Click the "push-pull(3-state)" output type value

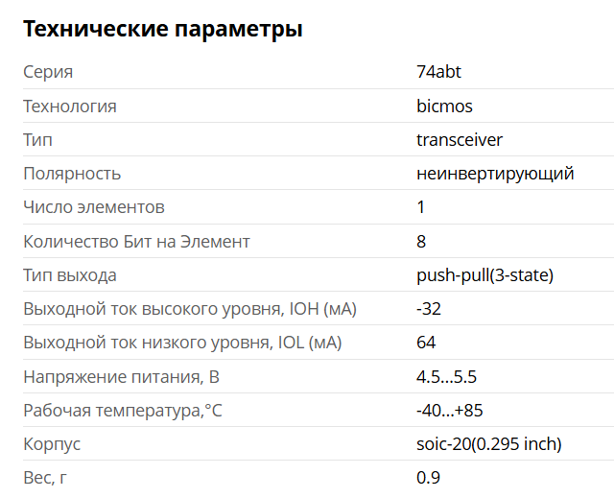tap(484, 275)
